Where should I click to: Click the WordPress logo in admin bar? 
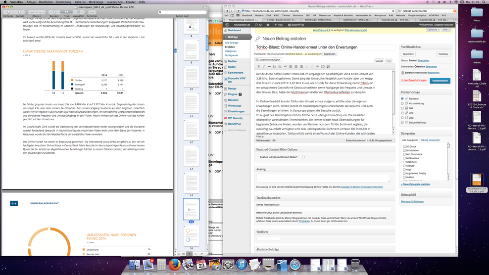[x=227, y=25]
